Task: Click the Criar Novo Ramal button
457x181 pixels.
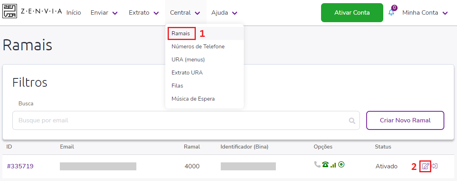Action: pyautogui.click(x=405, y=120)
